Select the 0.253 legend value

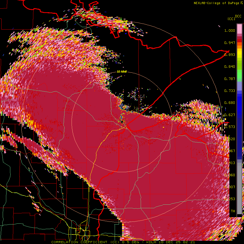tap(230, 199)
